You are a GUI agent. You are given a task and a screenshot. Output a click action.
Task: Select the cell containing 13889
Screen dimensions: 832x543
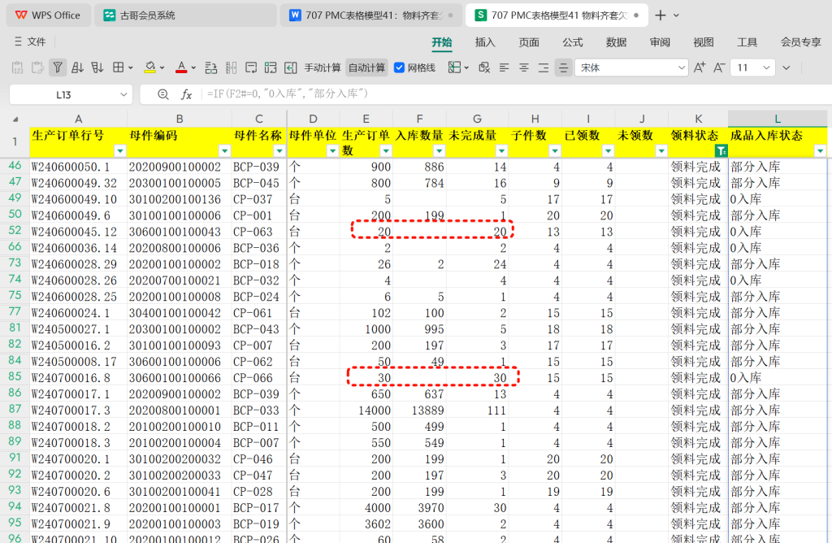(419, 411)
